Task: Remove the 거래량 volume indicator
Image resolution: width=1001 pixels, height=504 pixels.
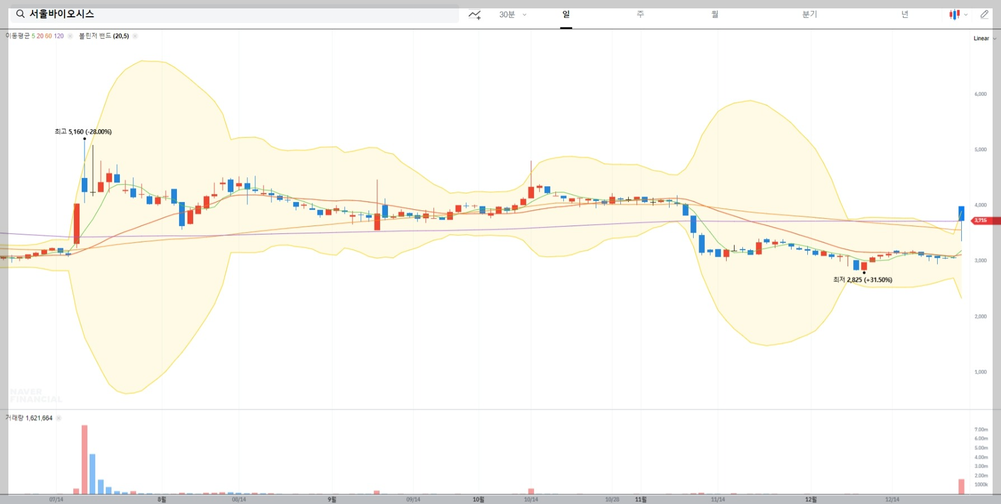Action: pyautogui.click(x=59, y=418)
